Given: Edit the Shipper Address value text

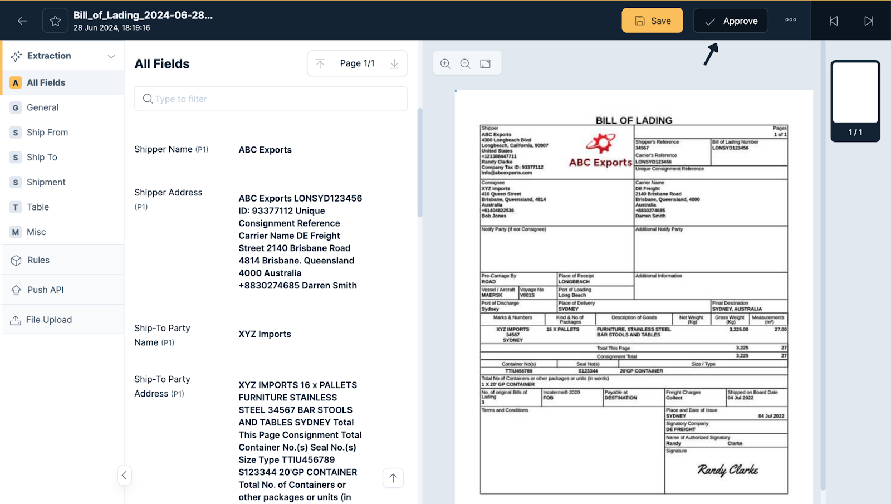Looking at the screenshot, I should click(300, 242).
